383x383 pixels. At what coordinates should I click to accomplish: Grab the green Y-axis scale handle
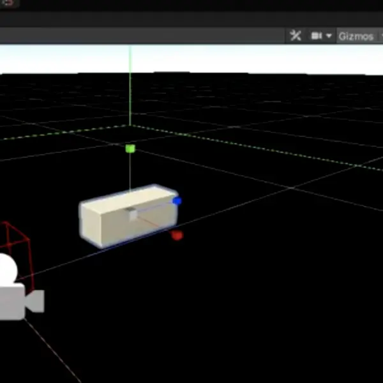(130, 149)
